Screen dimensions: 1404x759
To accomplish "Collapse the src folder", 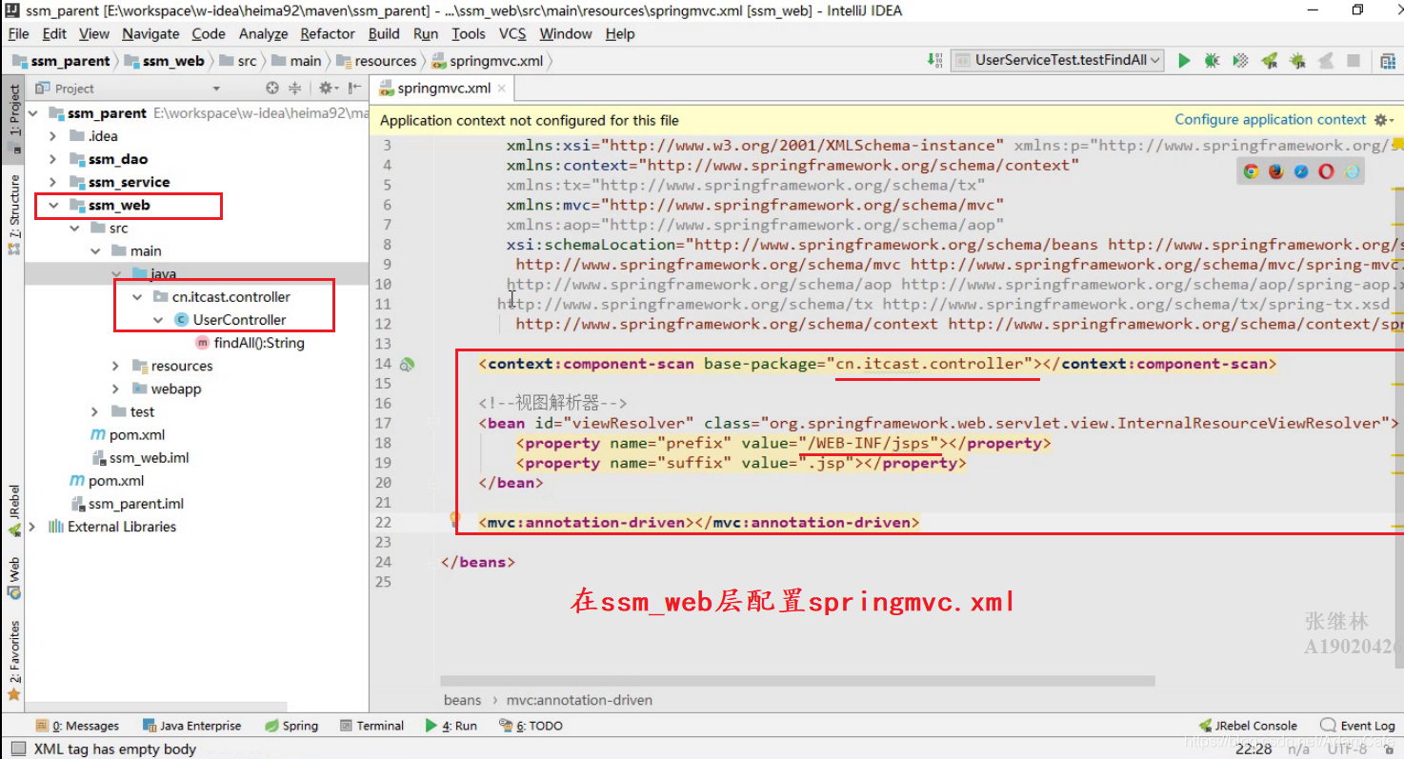I will point(74,228).
